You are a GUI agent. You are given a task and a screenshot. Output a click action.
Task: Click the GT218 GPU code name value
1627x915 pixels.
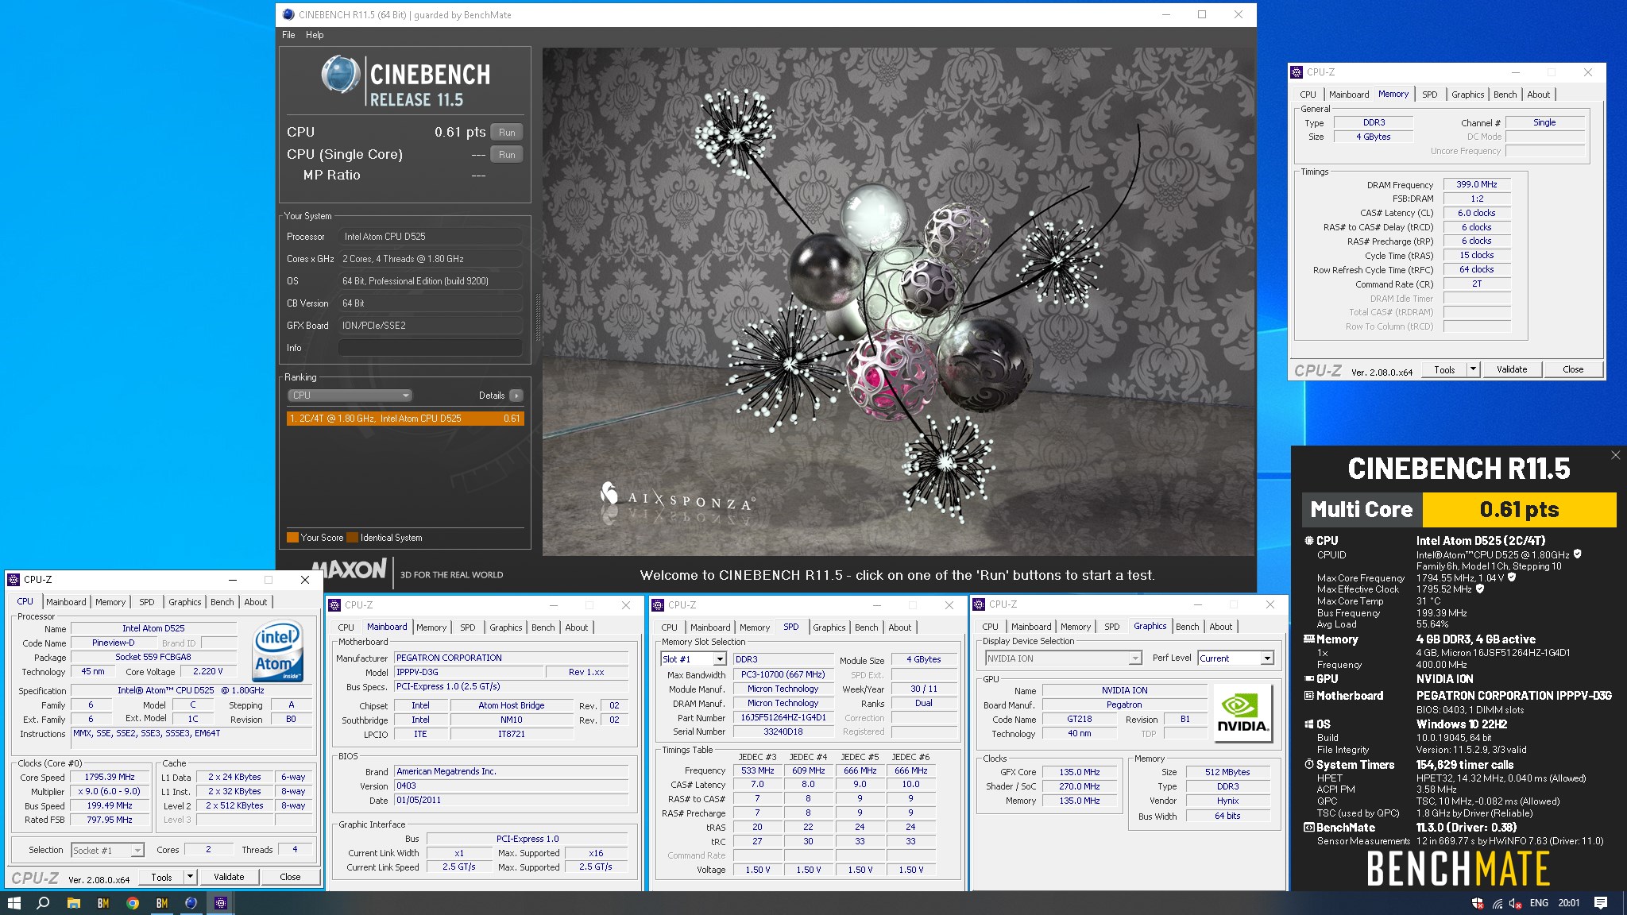tap(1079, 719)
